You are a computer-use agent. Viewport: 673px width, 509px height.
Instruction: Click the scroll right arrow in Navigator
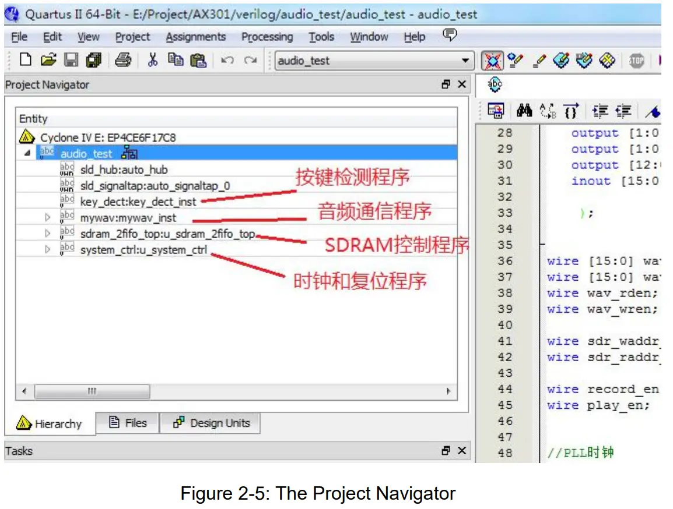click(x=448, y=391)
